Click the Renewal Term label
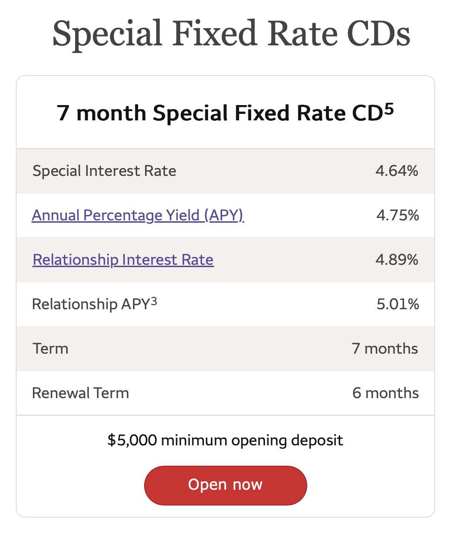Screen dimensions: 456x537 (x=80, y=393)
